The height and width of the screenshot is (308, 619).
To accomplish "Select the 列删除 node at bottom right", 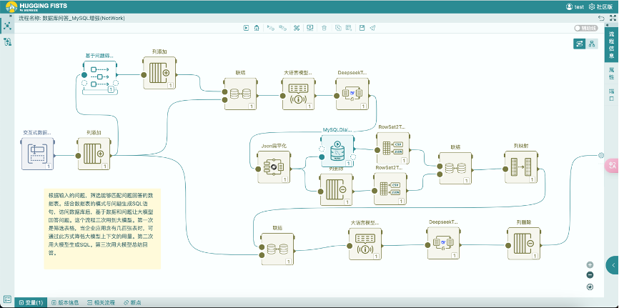I will coord(523,243).
